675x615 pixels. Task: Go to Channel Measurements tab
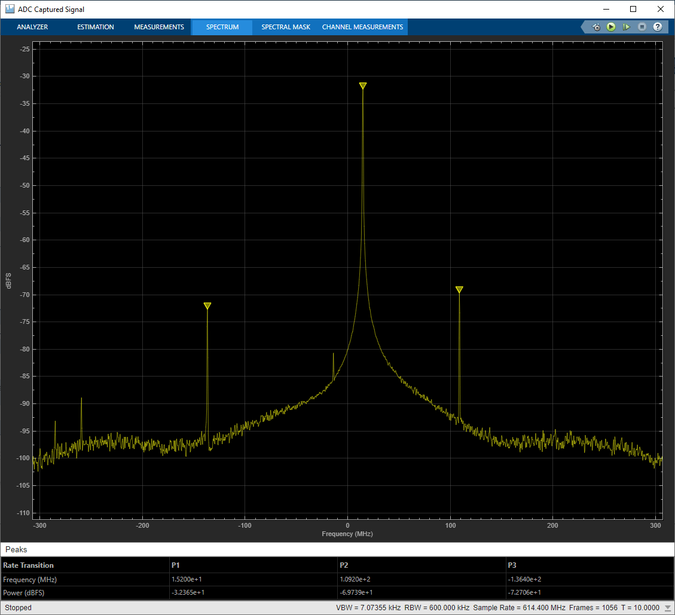362,27
